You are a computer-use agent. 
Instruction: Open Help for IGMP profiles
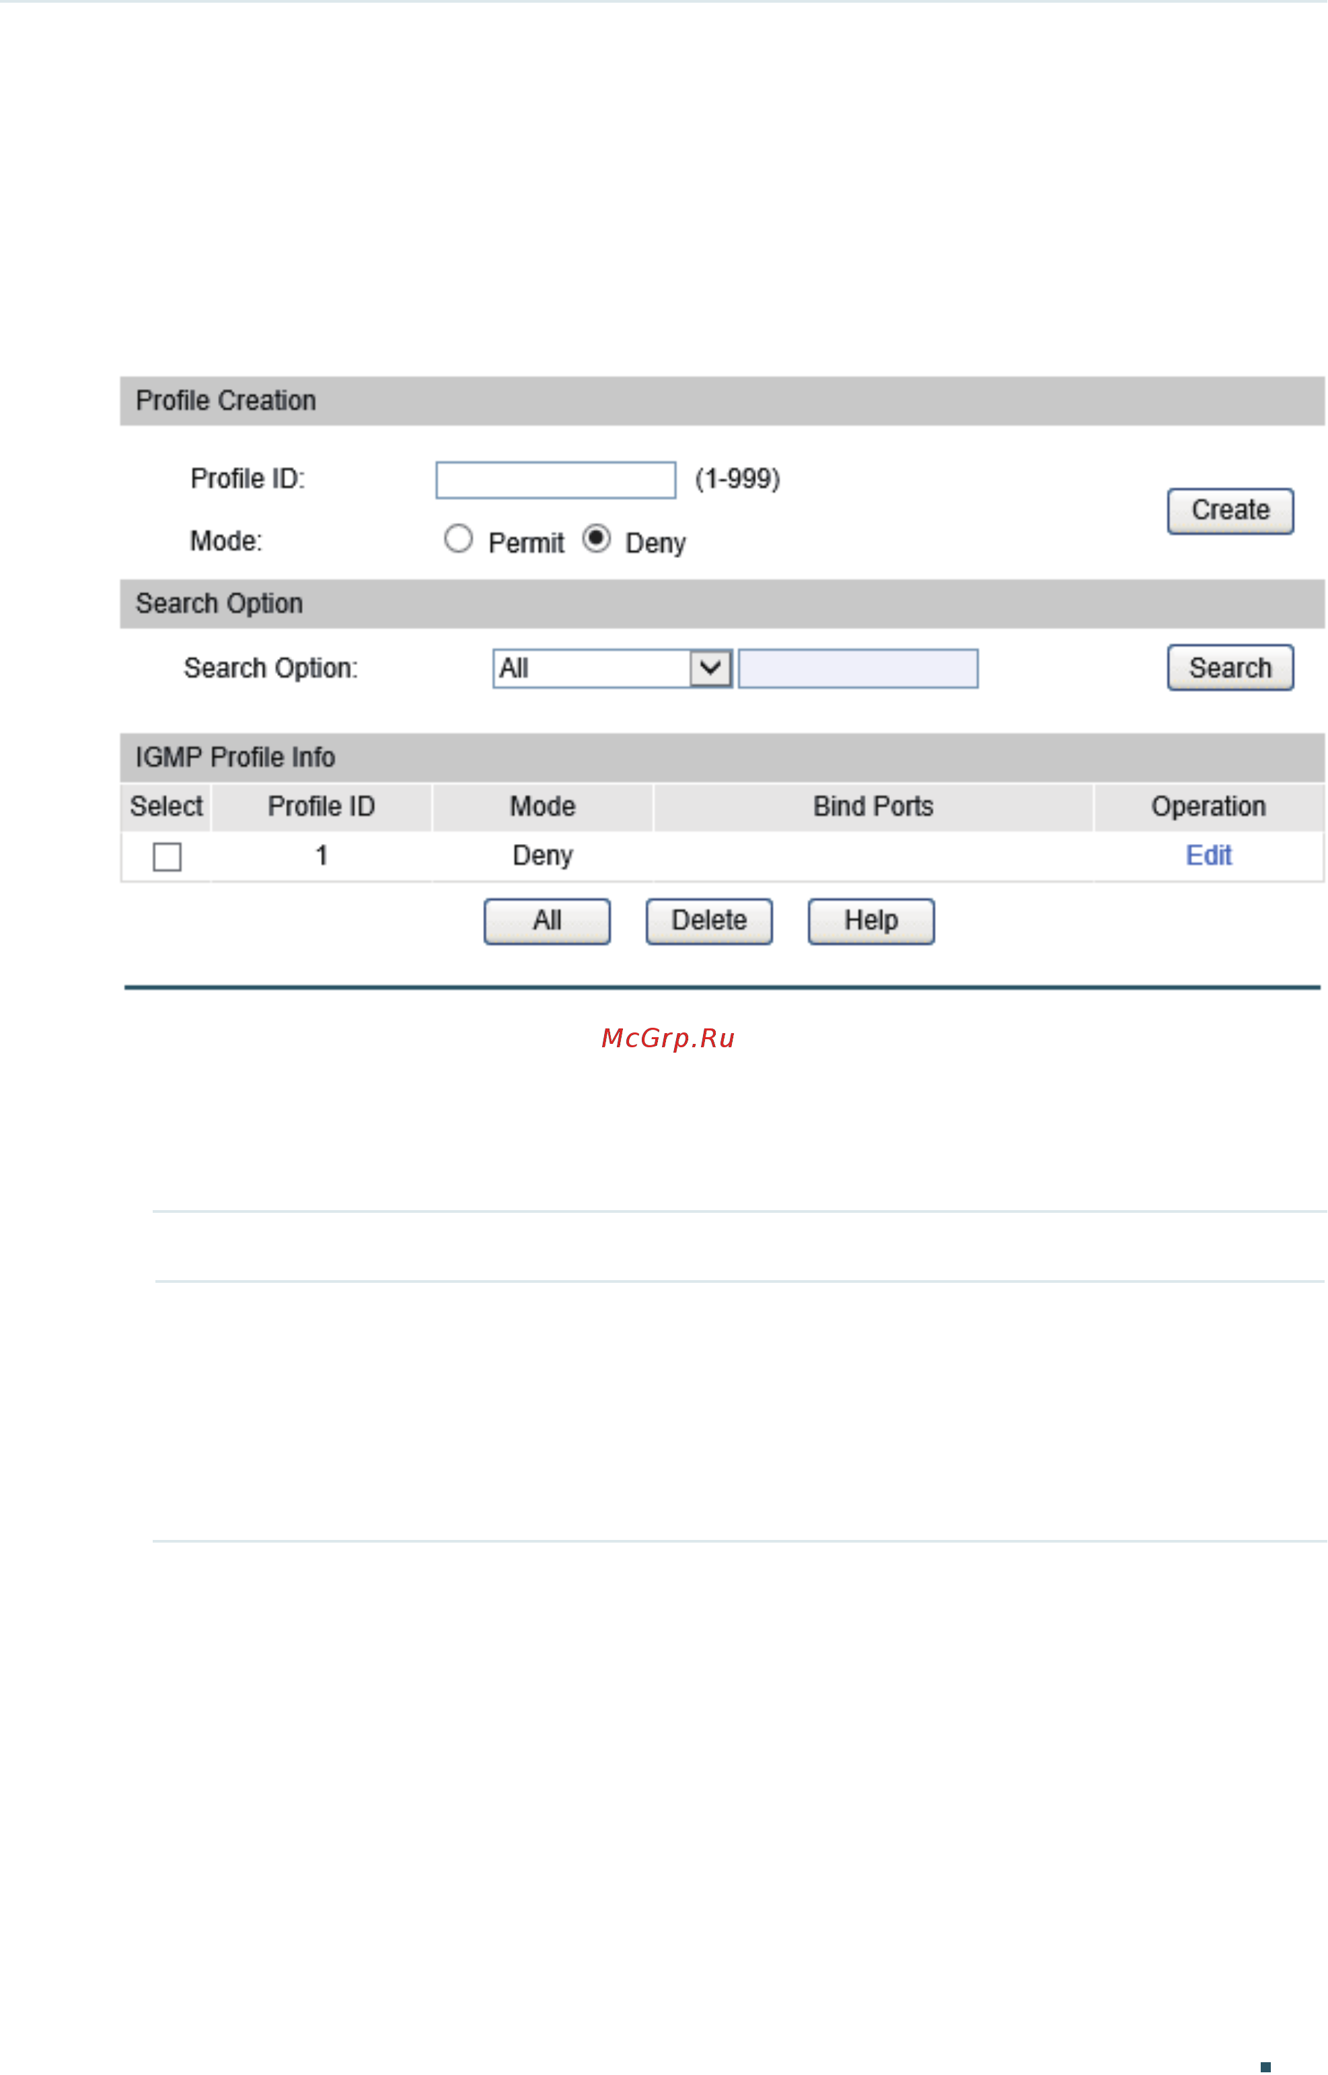pyautogui.click(x=872, y=922)
